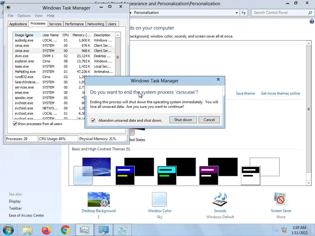Click the Task Manager title bar icon
This screenshot has height=236, width=315.
(x=8, y=8)
